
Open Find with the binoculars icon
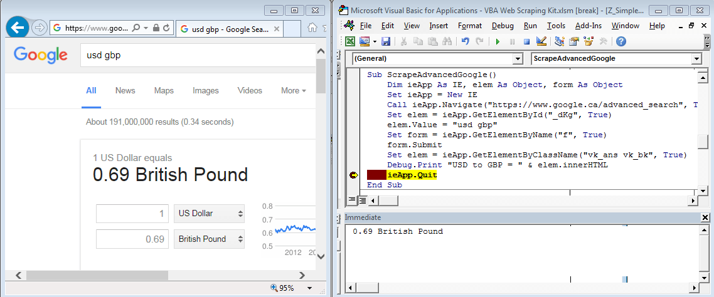(x=447, y=41)
